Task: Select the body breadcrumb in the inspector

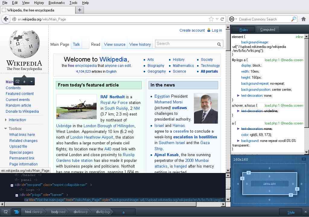Action: 58,212
